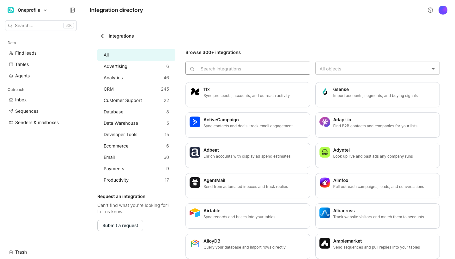
Task: Select the All category
Action: tap(136, 55)
